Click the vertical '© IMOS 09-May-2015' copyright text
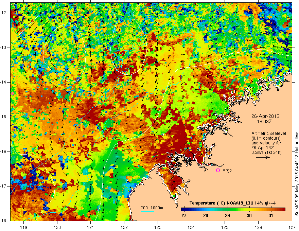 pyautogui.click(x=297, y=174)
